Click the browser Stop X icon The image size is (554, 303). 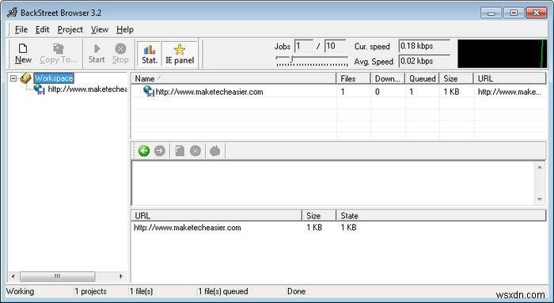(195, 151)
